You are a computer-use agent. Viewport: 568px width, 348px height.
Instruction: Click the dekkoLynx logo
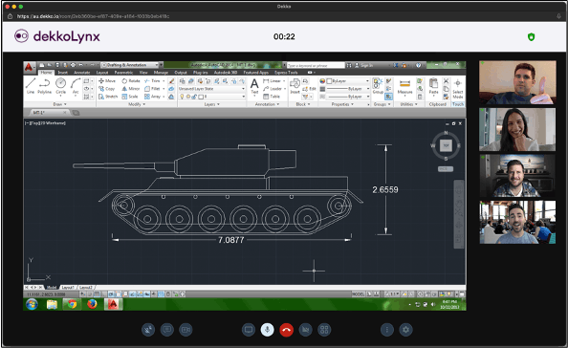(56, 36)
